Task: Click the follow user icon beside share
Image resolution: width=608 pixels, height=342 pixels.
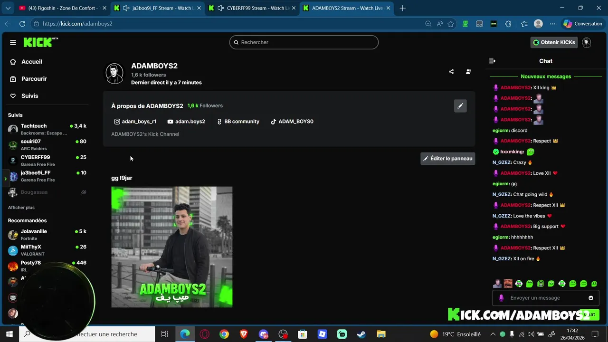Action: click(468, 72)
